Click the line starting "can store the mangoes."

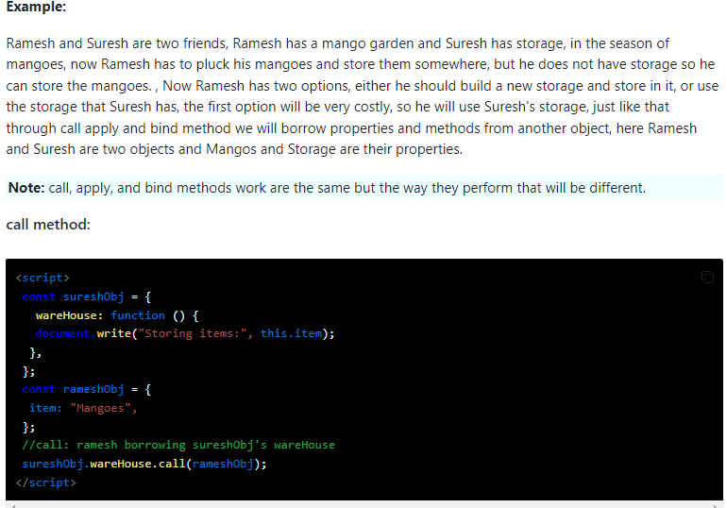click(x=363, y=86)
